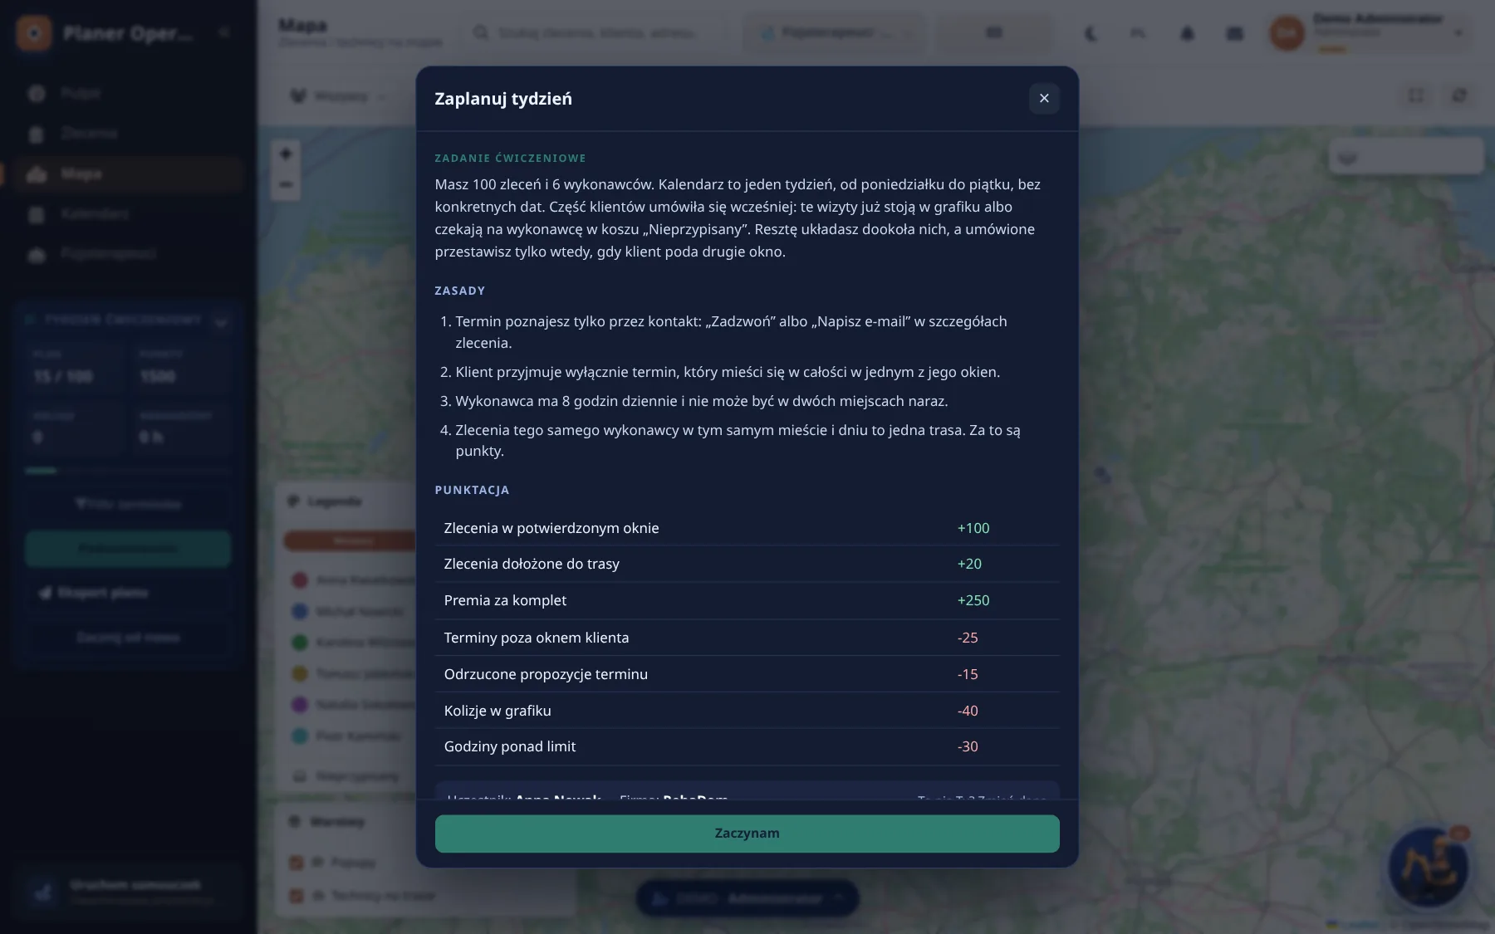Open the assistant chat avatar
The image size is (1495, 934).
[x=1429, y=868]
